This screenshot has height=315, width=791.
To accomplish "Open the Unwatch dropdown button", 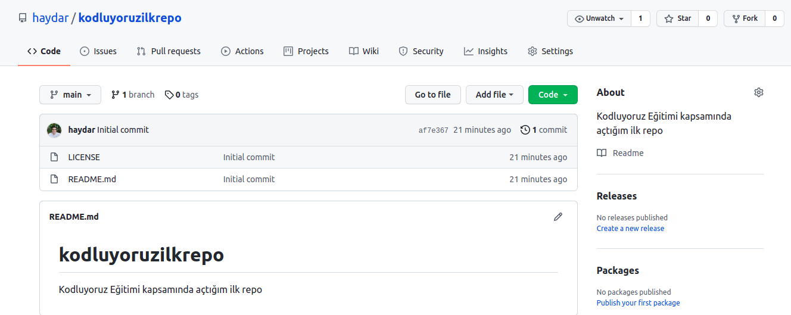I will (x=599, y=18).
